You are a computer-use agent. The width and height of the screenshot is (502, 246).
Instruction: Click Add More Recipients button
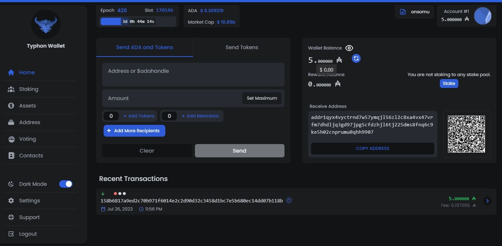tap(134, 131)
